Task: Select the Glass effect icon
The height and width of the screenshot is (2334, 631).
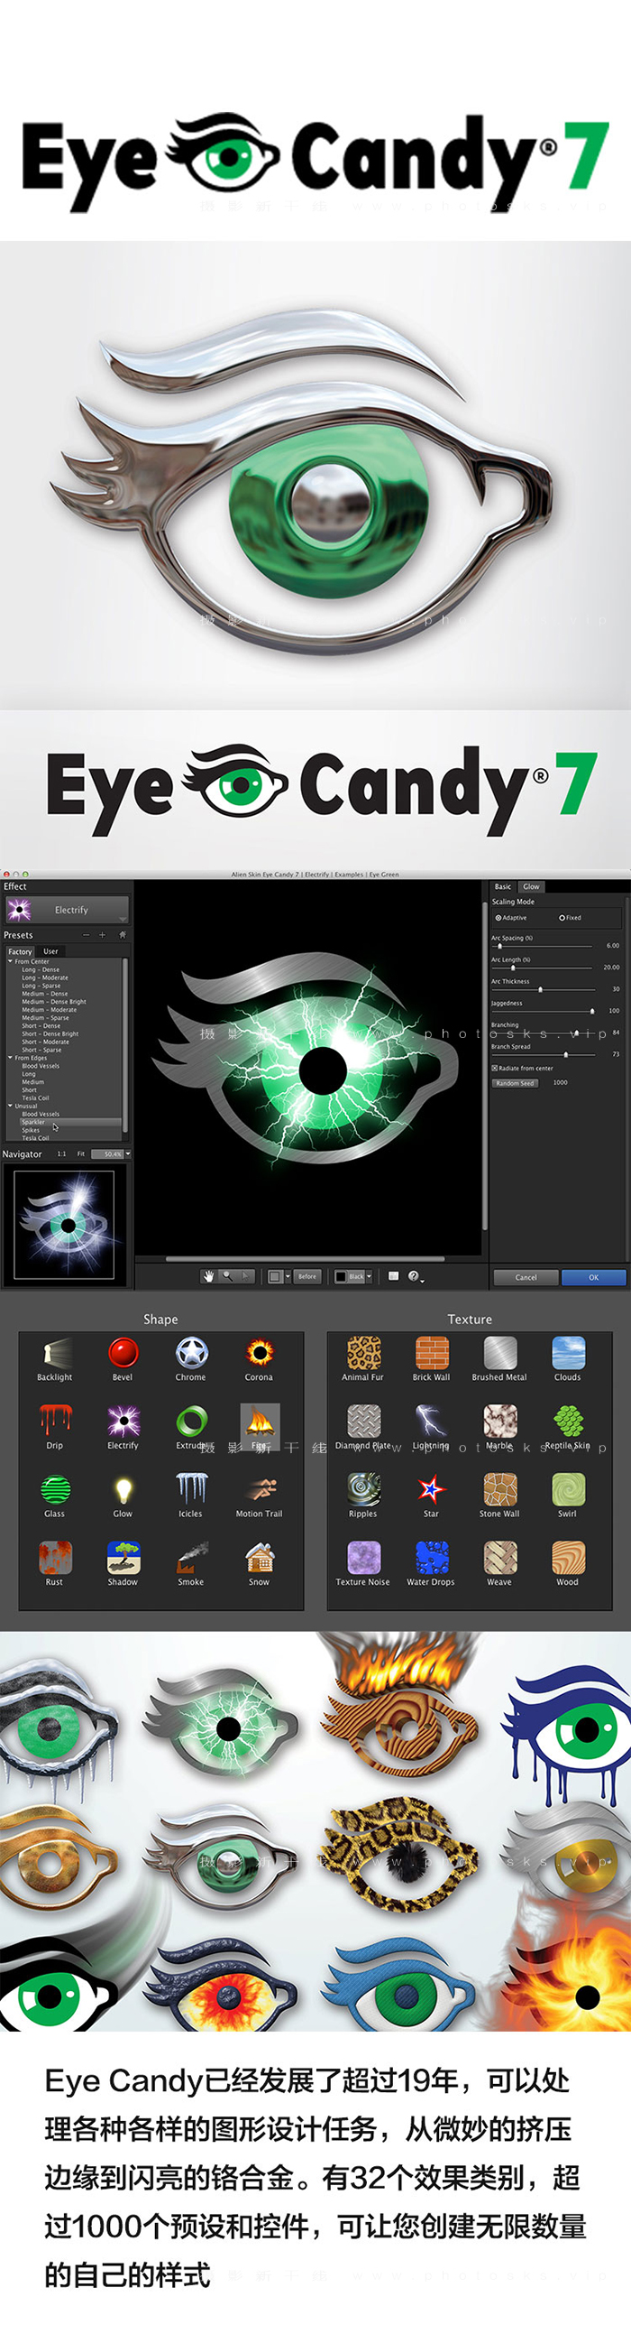Action: 54,1488
